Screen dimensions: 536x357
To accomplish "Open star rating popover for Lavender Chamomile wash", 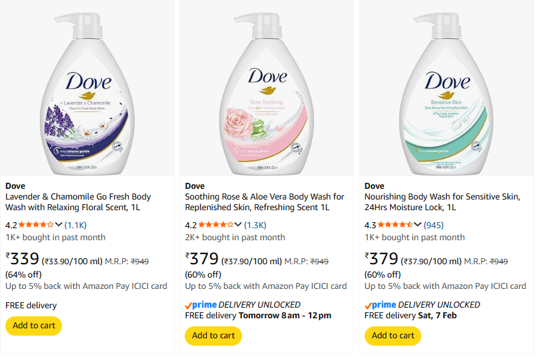I will (x=59, y=225).
